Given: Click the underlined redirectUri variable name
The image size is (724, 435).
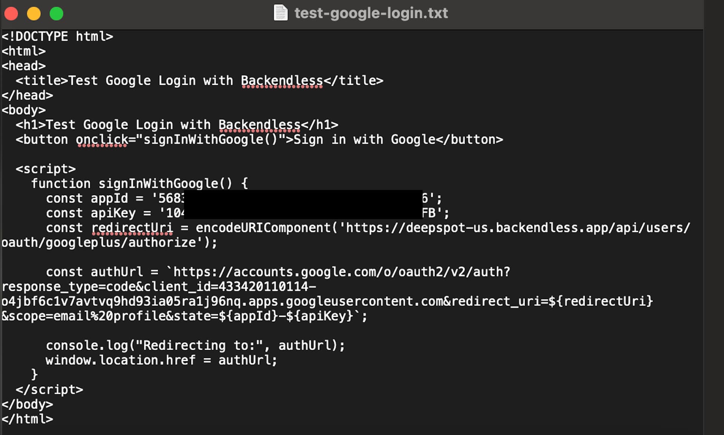Looking at the screenshot, I should [x=132, y=228].
